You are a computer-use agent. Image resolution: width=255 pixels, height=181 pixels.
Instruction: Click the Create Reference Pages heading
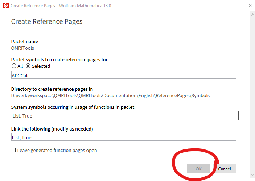pyautogui.click(x=47, y=22)
